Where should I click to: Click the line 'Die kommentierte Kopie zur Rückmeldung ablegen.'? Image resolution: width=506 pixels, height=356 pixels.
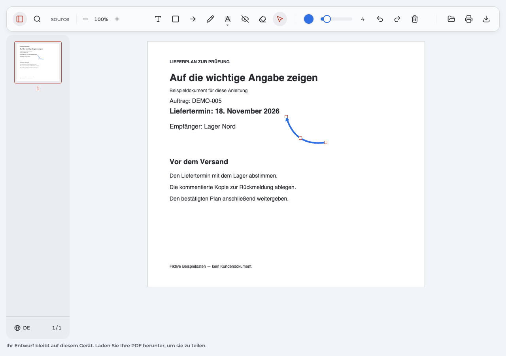[233, 187]
